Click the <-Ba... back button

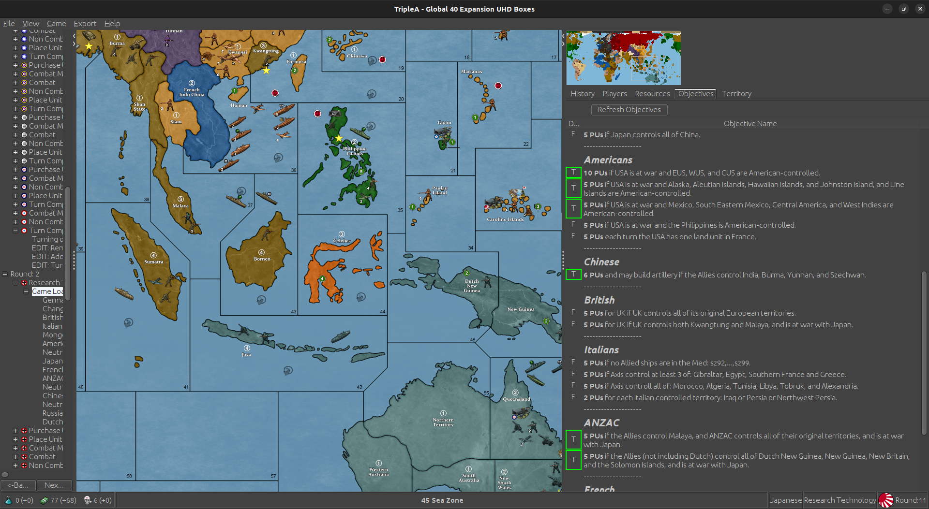pos(17,485)
